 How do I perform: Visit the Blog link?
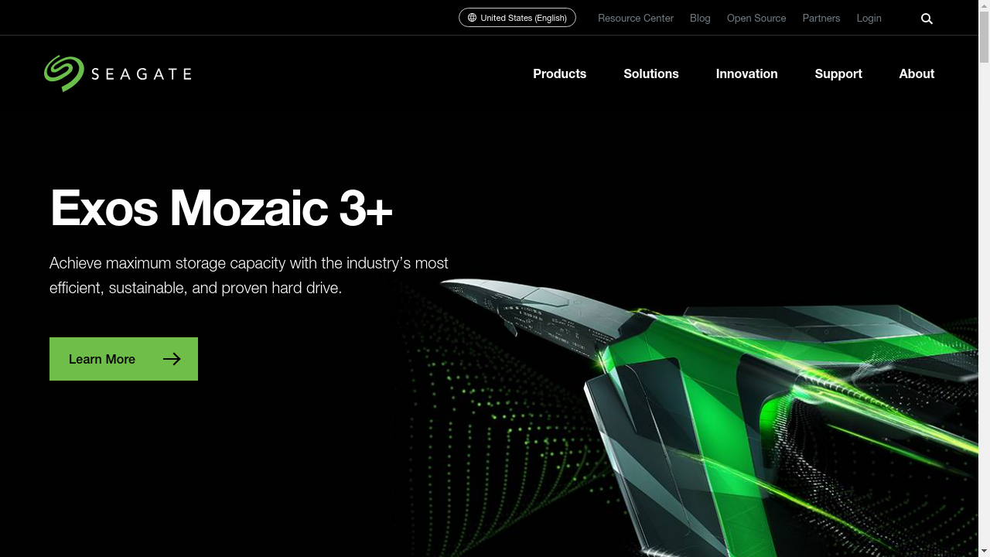pos(700,18)
